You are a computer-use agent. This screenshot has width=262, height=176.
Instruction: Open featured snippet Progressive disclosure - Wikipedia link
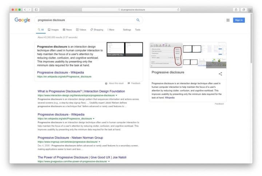60,73
